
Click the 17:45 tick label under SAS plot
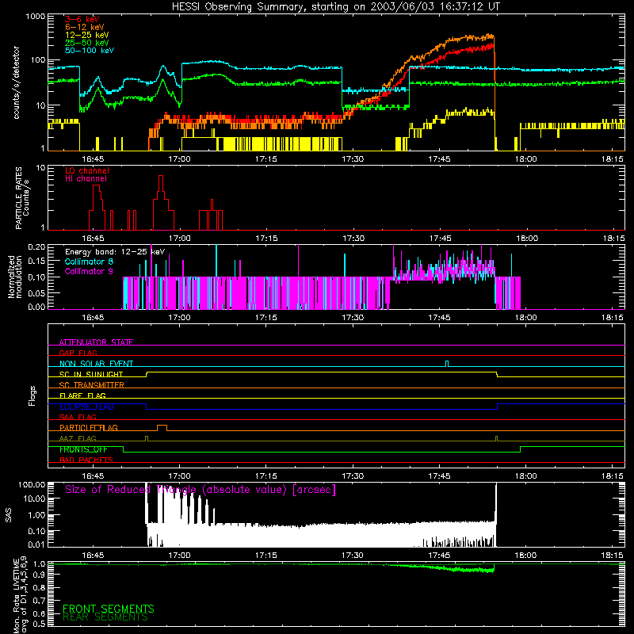coord(439,556)
